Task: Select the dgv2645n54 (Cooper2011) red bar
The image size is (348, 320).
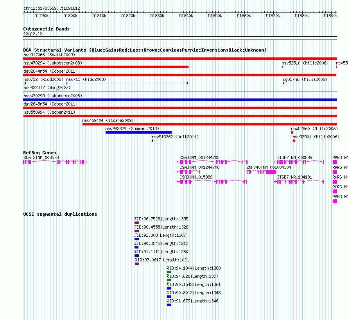Action: (180, 108)
